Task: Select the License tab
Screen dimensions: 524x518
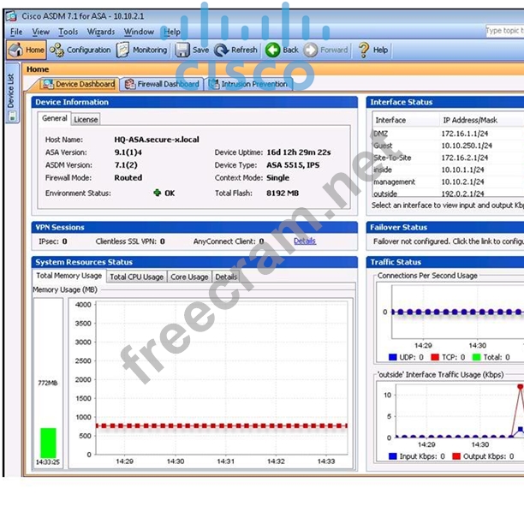Action: (x=86, y=120)
